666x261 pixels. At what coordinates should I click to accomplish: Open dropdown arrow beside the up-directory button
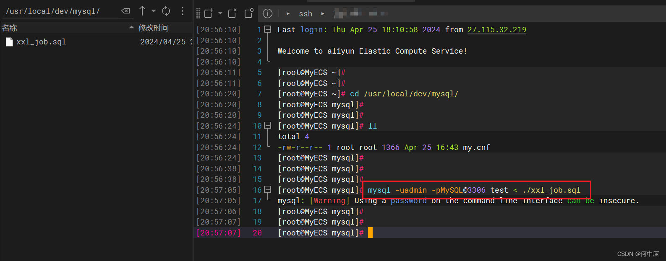(154, 11)
